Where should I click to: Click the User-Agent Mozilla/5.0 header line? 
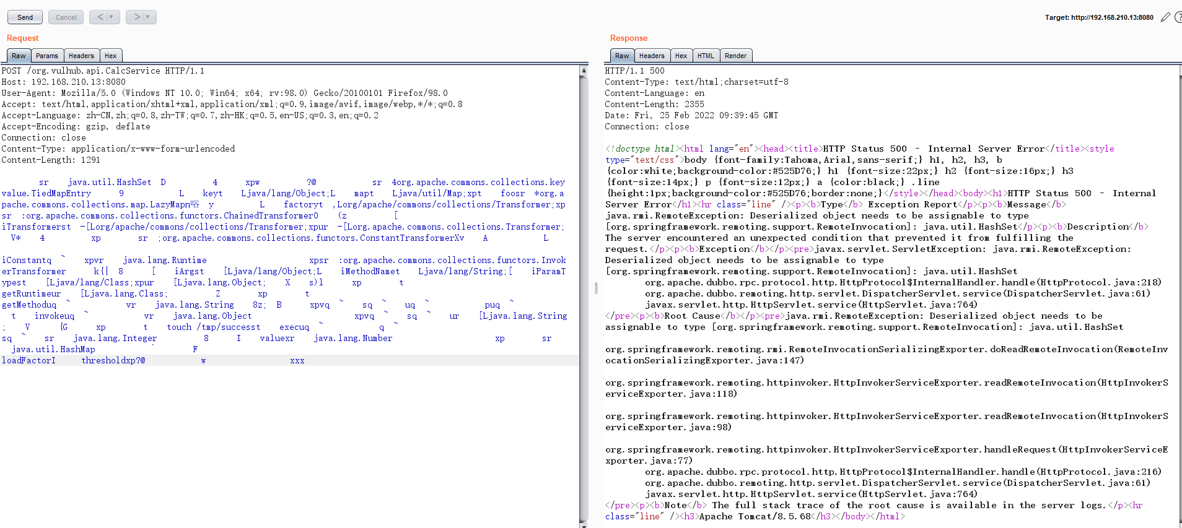(224, 93)
